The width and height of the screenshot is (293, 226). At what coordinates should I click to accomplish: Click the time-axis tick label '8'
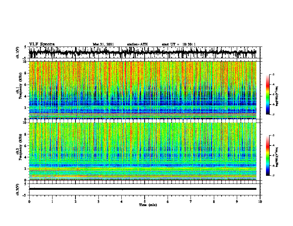pos(214,202)
